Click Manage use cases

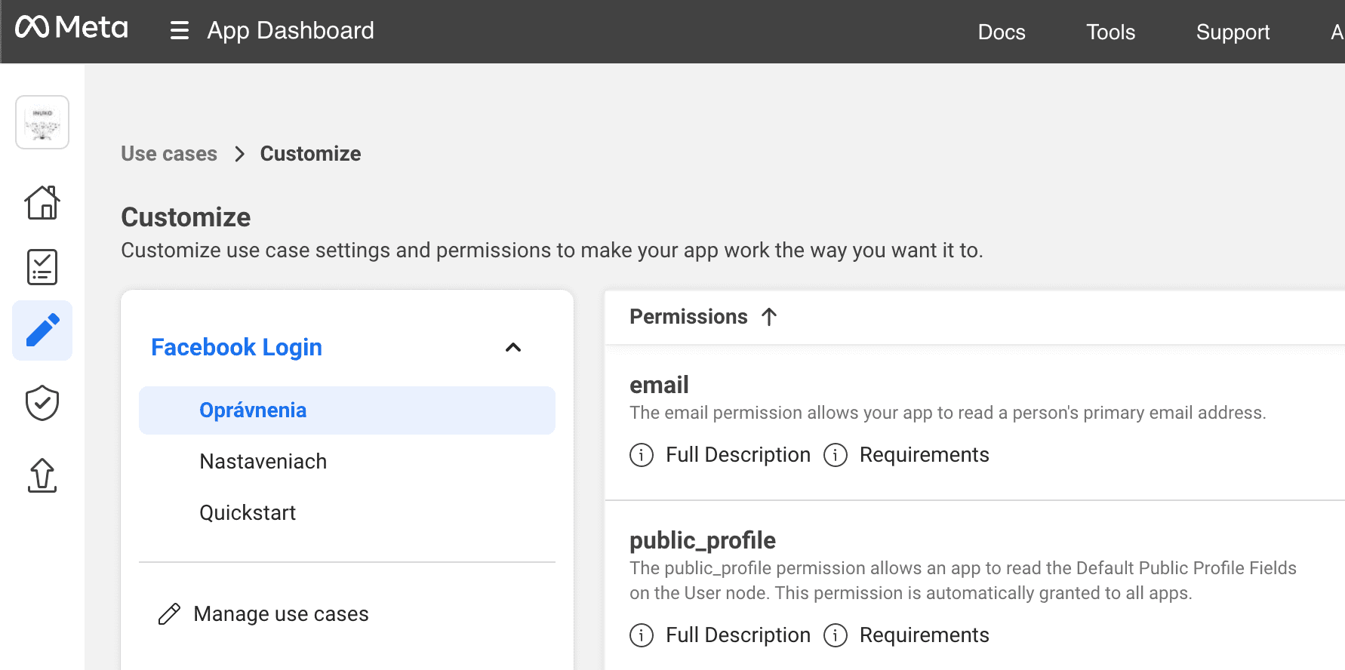pyautogui.click(x=281, y=614)
